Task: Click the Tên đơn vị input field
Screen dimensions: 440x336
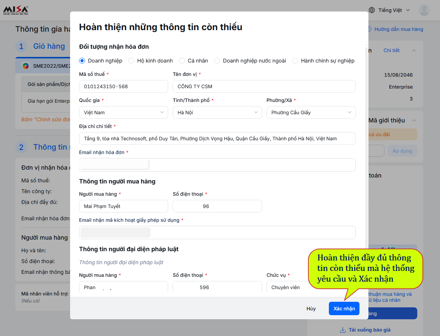Action: 264,86
